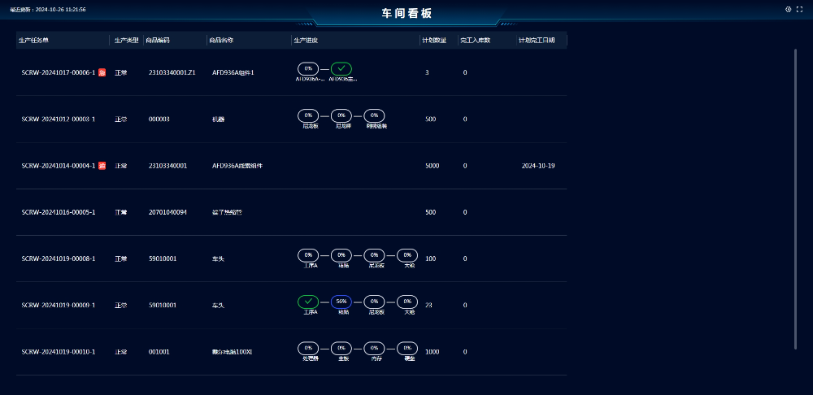Click red badge on SCRW-20241017-00006-1
This screenshot has width=813, height=395.
point(102,72)
